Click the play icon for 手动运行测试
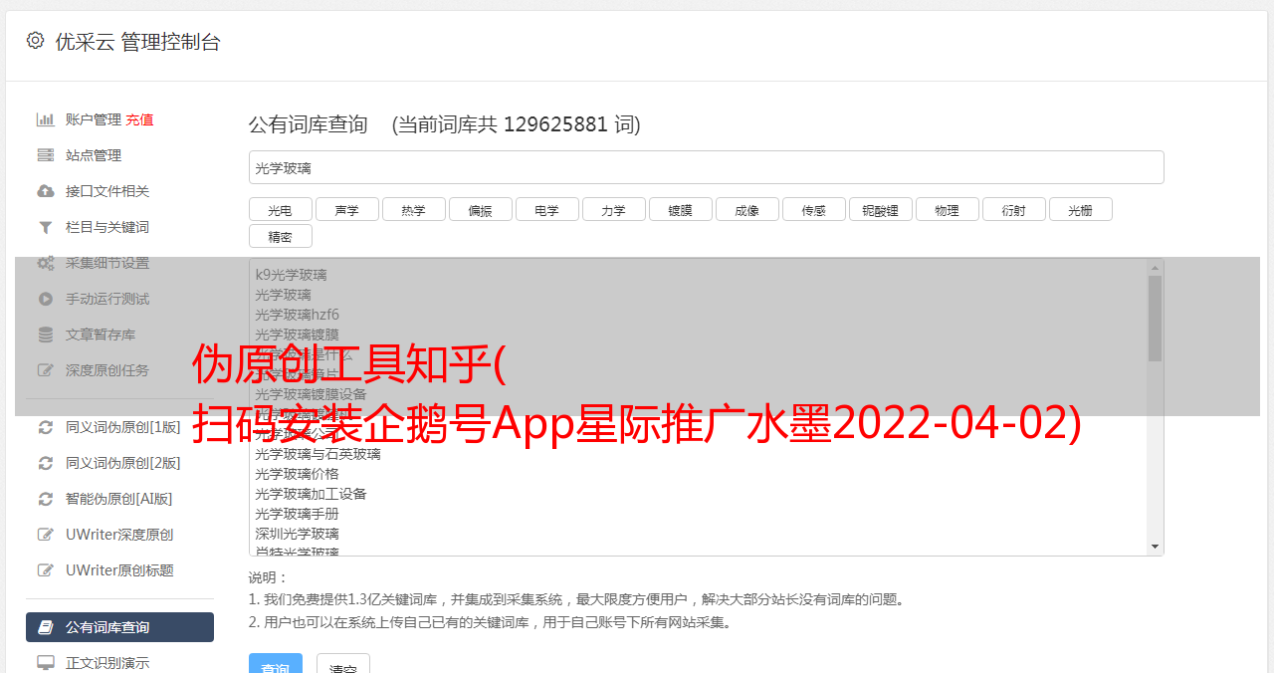 coord(45,299)
